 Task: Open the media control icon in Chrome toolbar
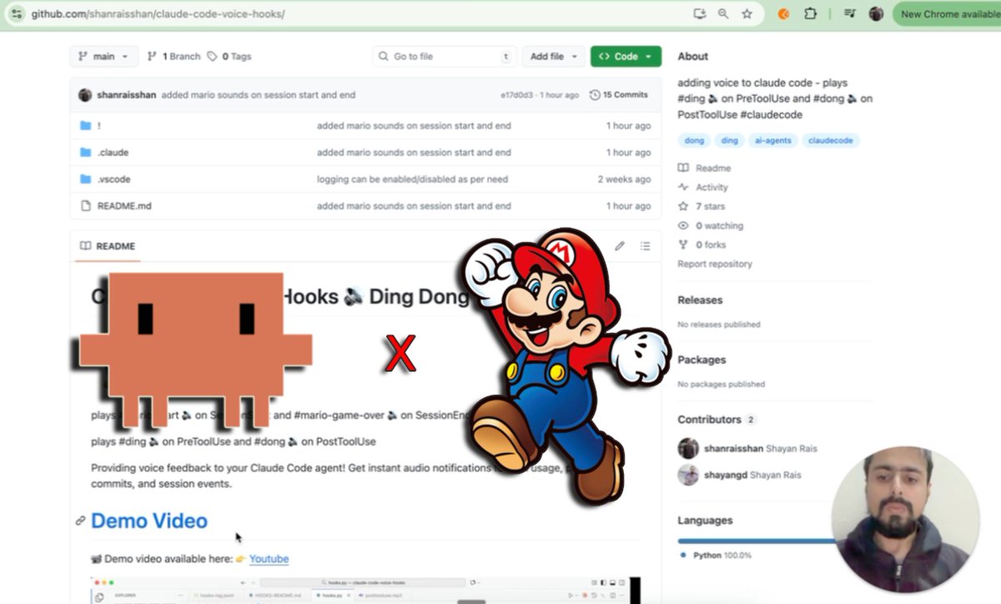849,13
